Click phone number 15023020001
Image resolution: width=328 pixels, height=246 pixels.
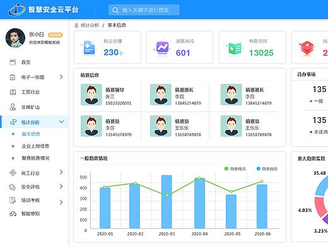[119, 103]
